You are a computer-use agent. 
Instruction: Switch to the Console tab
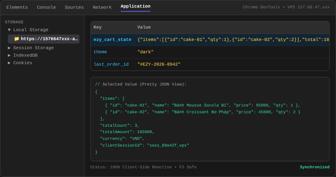(x=46, y=7)
